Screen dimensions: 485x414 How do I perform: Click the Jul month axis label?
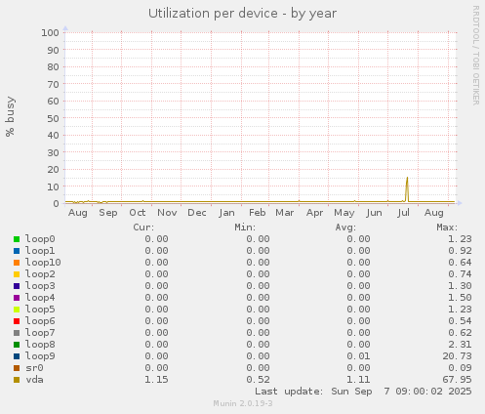coord(403,213)
